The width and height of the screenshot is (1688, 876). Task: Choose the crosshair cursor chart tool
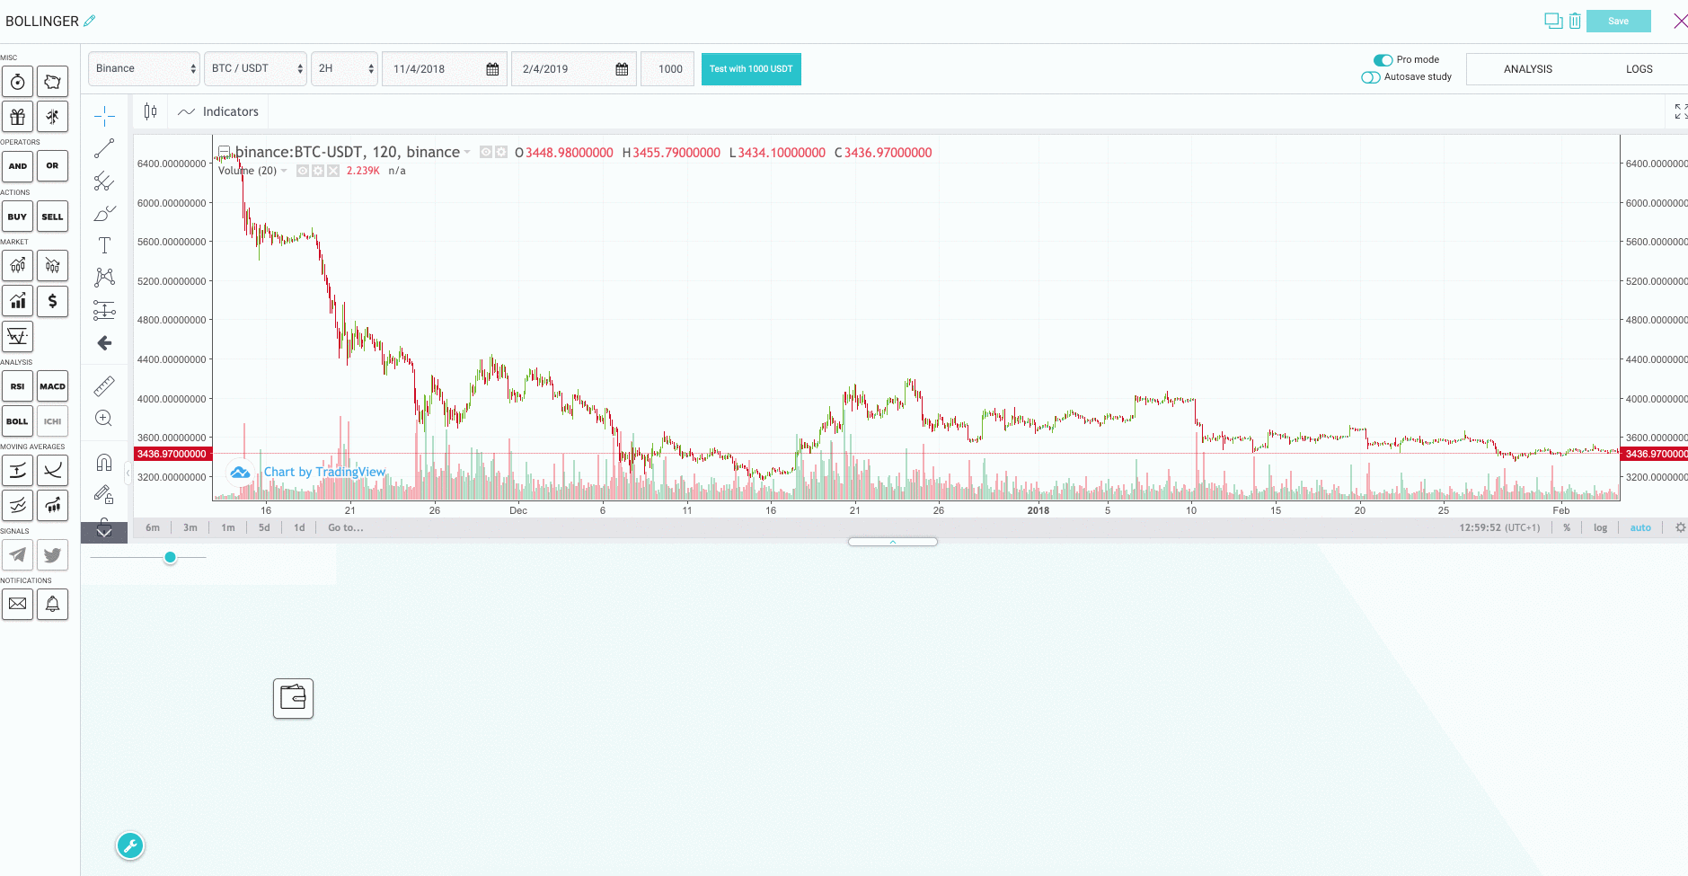(x=104, y=116)
